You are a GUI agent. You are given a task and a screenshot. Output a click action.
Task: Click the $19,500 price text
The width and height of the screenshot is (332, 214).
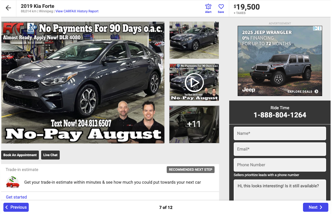(x=247, y=7)
